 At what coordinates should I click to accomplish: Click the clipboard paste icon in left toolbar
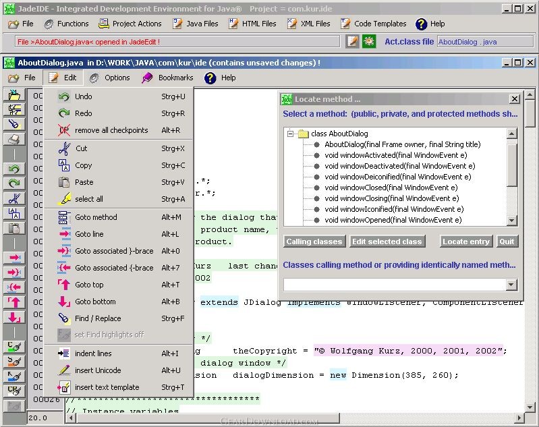[14, 228]
